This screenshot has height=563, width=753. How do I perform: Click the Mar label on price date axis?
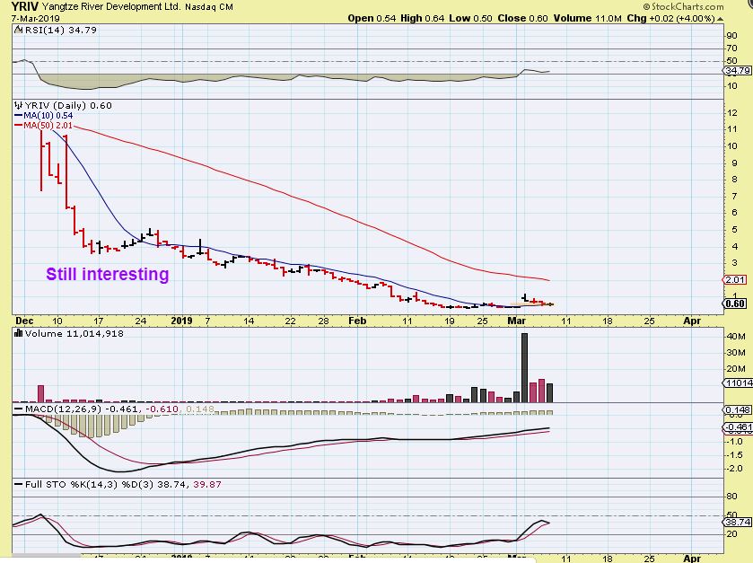[517, 321]
